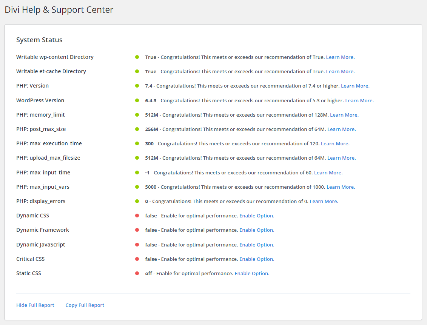Click green status dot for PHP: upload_max_filesize
This screenshot has width=427, height=325.
137,158
